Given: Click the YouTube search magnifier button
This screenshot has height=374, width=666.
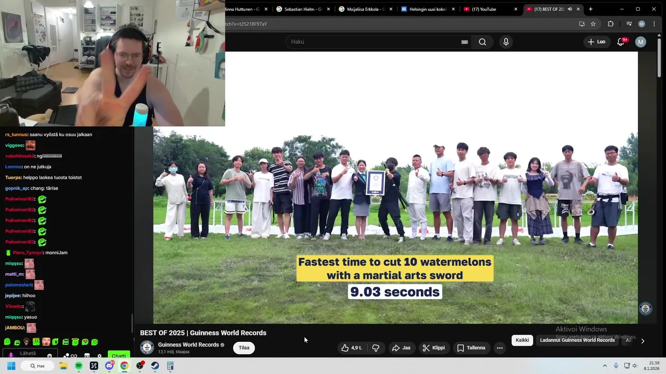Looking at the screenshot, I should [x=482, y=42].
